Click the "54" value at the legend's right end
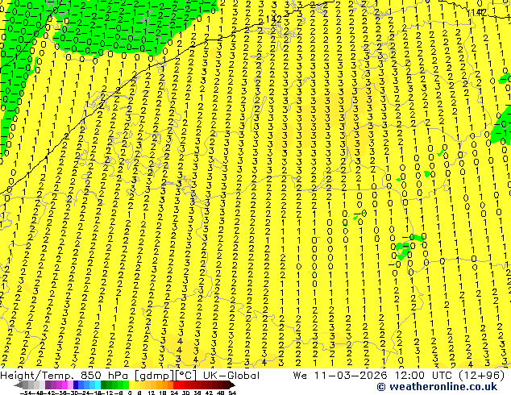 [x=232, y=393]
